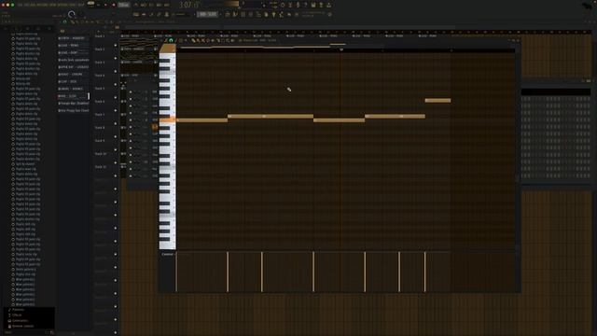This screenshot has width=597, height=336.
Task: Select the Track 11 header label
Action: [x=101, y=167]
